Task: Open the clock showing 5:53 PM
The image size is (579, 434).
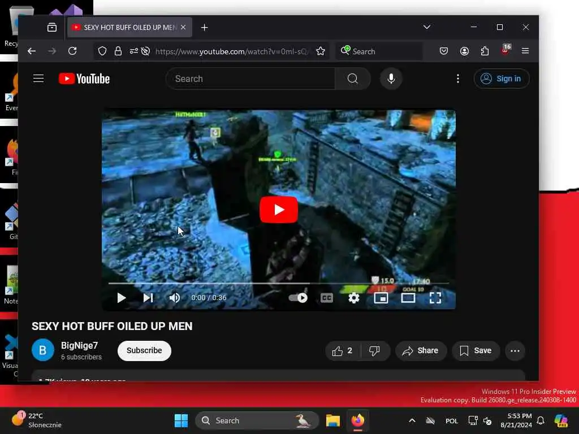Action: point(516,420)
